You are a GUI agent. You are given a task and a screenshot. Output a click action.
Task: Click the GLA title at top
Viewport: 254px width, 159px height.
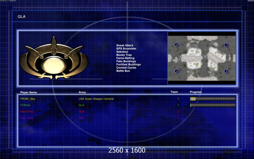21,16
